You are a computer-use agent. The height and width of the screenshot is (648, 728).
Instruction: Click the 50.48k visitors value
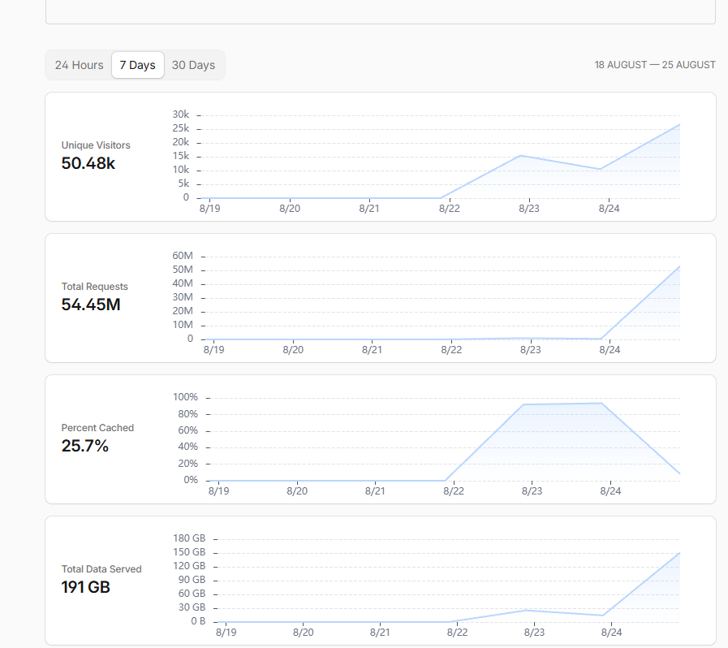click(x=88, y=163)
